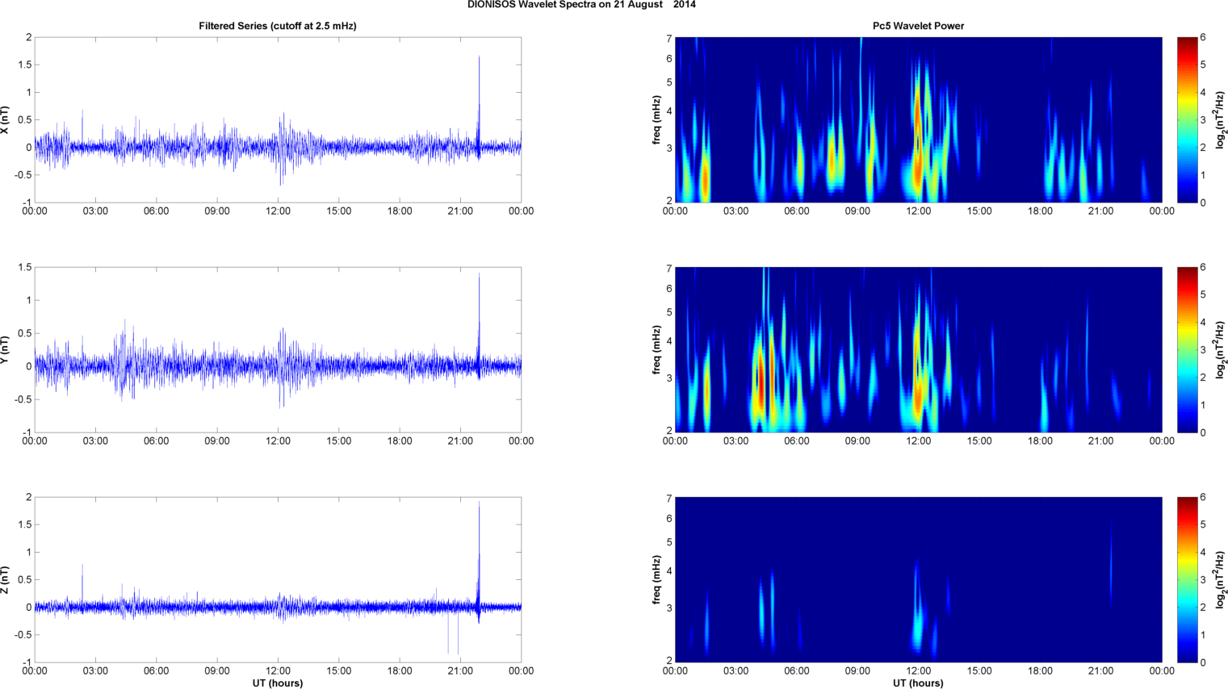Select 'UT (hours)' label under the Z series plot
Viewport: 1228px width, 689px height.
coord(278,683)
